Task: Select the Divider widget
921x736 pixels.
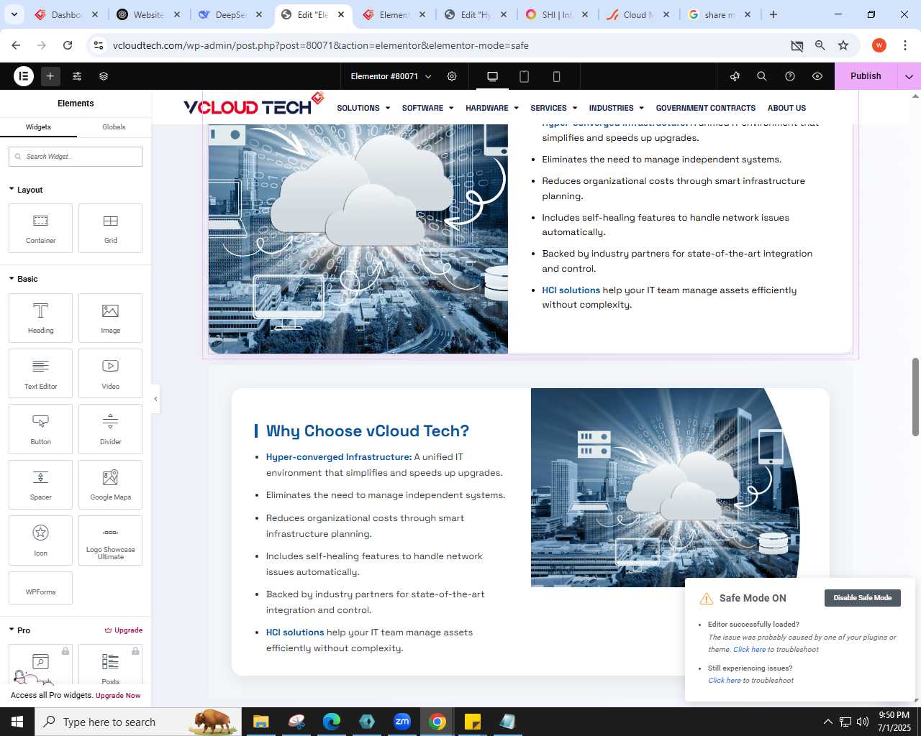Action: (111, 429)
